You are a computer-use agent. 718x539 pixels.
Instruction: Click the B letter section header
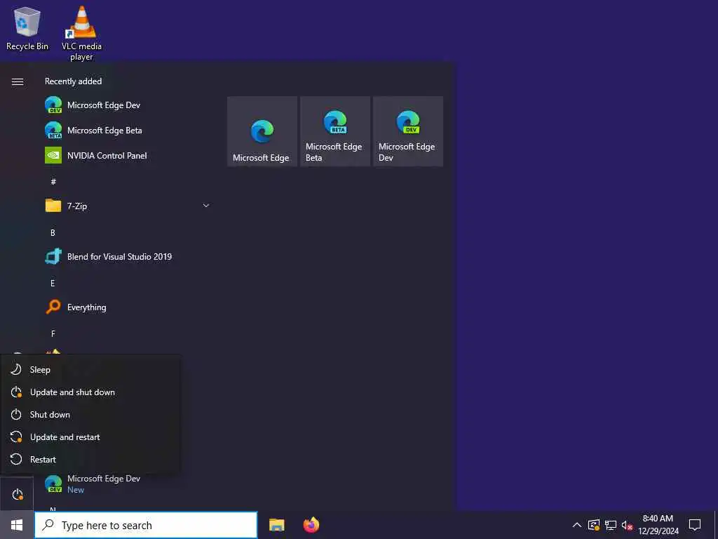point(53,233)
